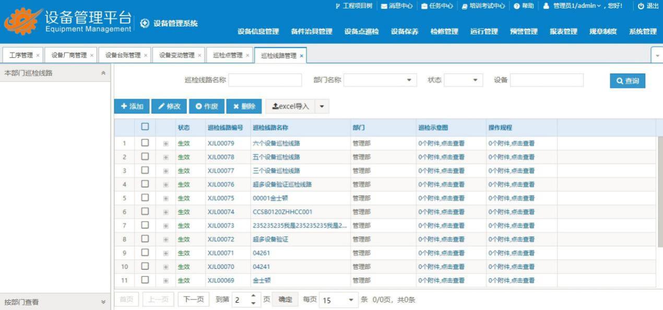Tick the checkbox for row XJL00076

pyautogui.click(x=145, y=184)
